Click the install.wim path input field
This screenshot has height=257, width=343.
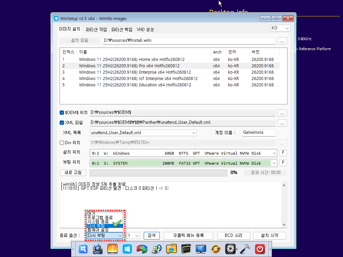pyautogui.click(x=189, y=40)
